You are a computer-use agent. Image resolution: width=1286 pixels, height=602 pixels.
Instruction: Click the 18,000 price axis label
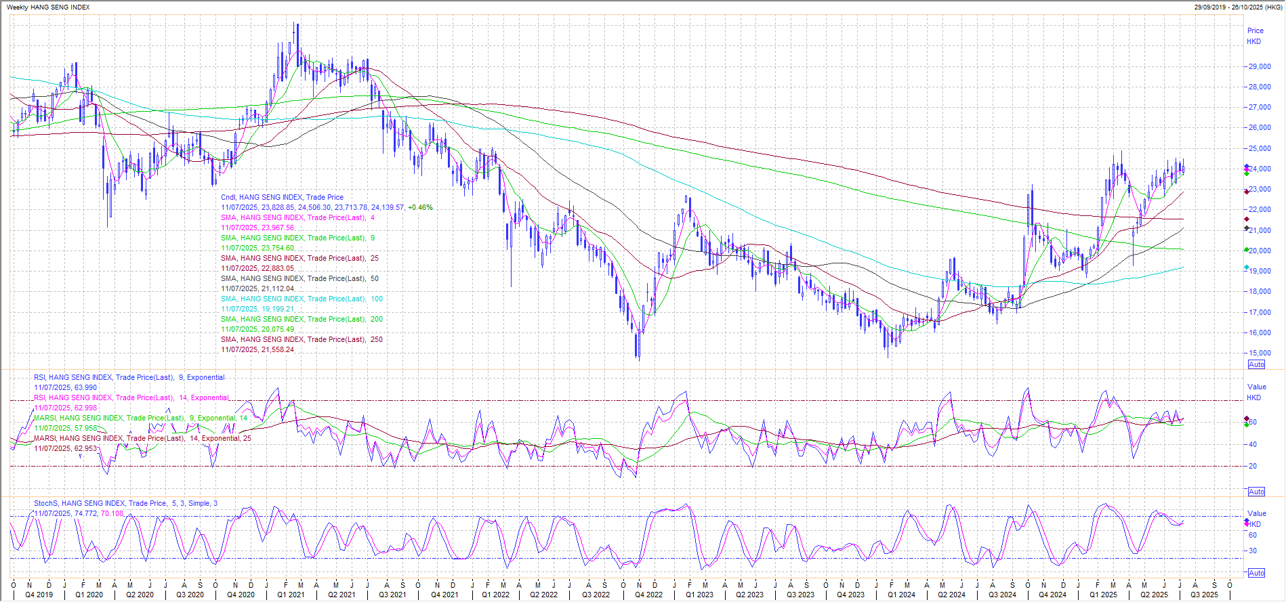click(x=1260, y=291)
